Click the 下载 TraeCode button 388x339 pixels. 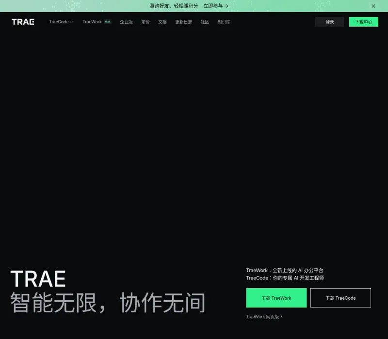coord(340,298)
